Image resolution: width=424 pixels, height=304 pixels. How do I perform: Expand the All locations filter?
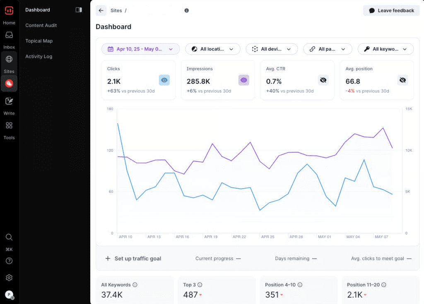[213, 49]
